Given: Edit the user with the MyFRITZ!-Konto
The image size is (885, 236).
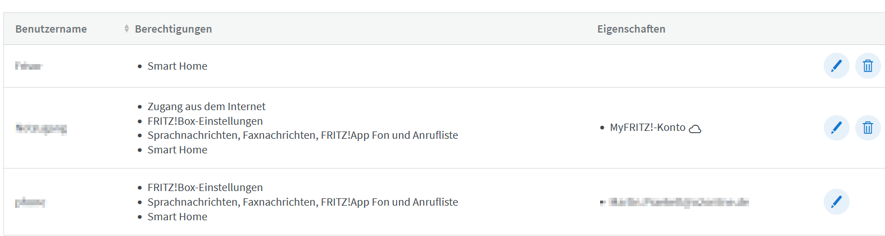Looking at the screenshot, I should click(836, 128).
